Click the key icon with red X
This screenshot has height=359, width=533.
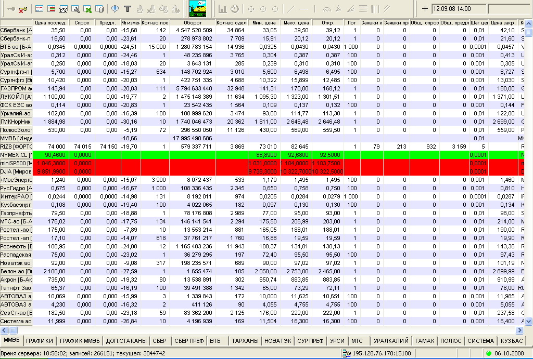(23, 9)
